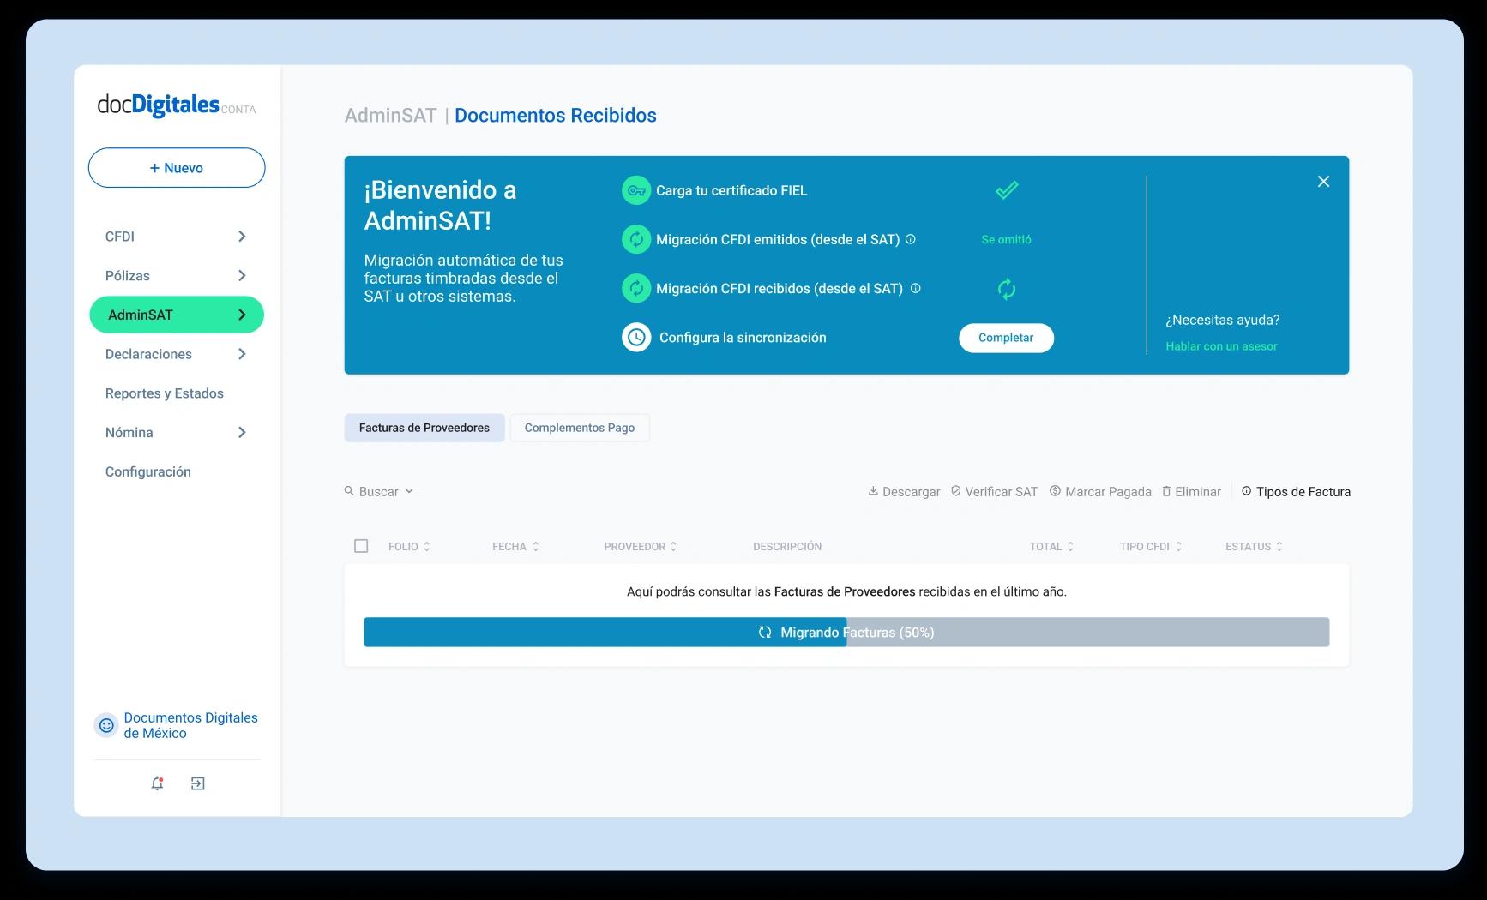Click the AdminSAT breadcrumb title
Image resolution: width=1487 pixels, height=900 pixels.
[391, 116]
